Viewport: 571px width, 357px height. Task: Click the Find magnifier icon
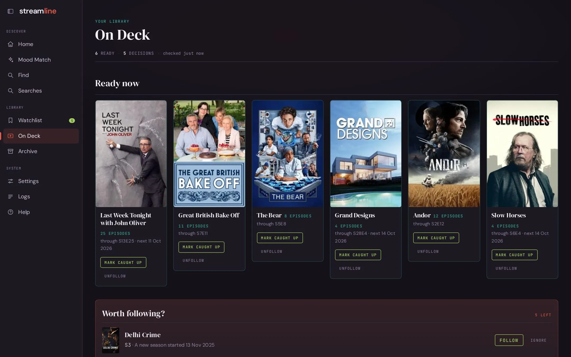click(11, 75)
